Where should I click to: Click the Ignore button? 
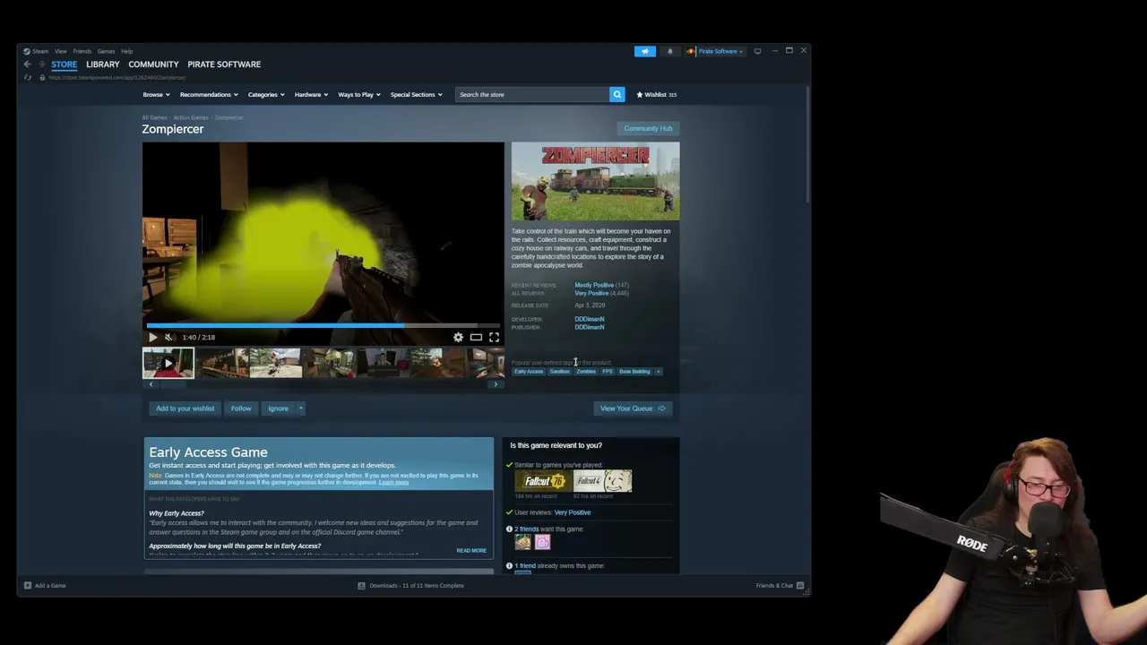click(278, 408)
